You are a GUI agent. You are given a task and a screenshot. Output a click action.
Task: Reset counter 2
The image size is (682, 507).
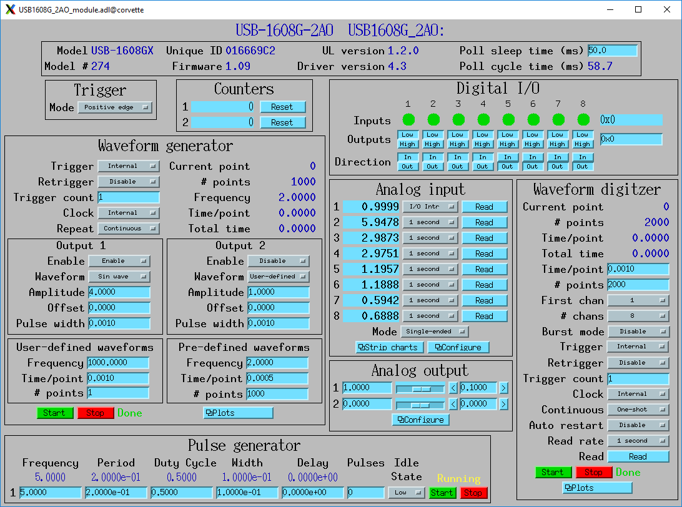(283, 122)
